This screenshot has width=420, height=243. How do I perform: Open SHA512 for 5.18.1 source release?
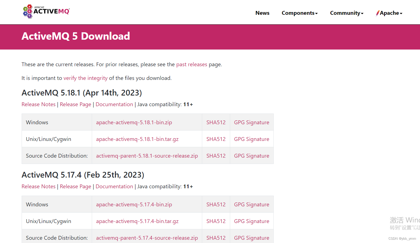(216, 156)
